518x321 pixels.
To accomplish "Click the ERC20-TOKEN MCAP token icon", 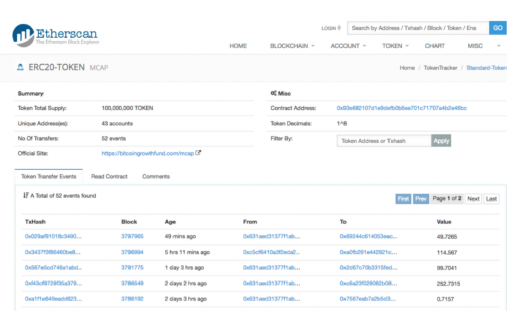I will coord(20,67).
